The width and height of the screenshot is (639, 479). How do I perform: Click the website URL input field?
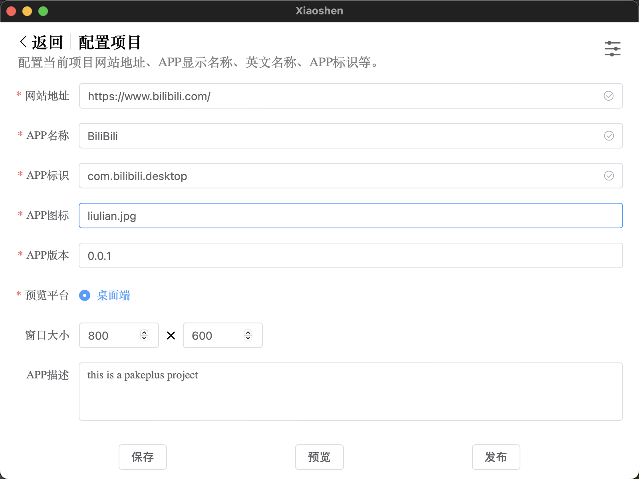pos(351,96)
